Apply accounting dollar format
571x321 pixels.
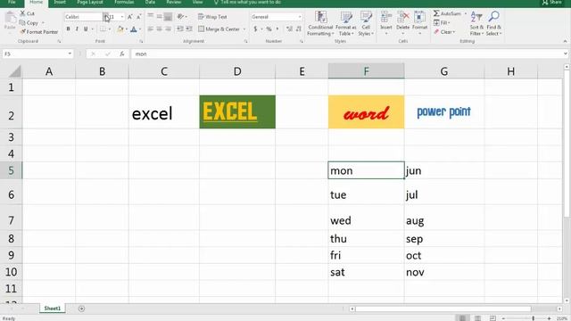[x=255, y=29]
